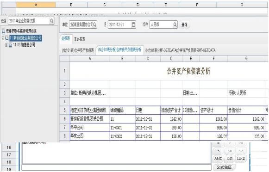Screen dimensions: 269x172
Task: Click cell 华东公司
Action: pyautogui.click(x=90, y=136)
